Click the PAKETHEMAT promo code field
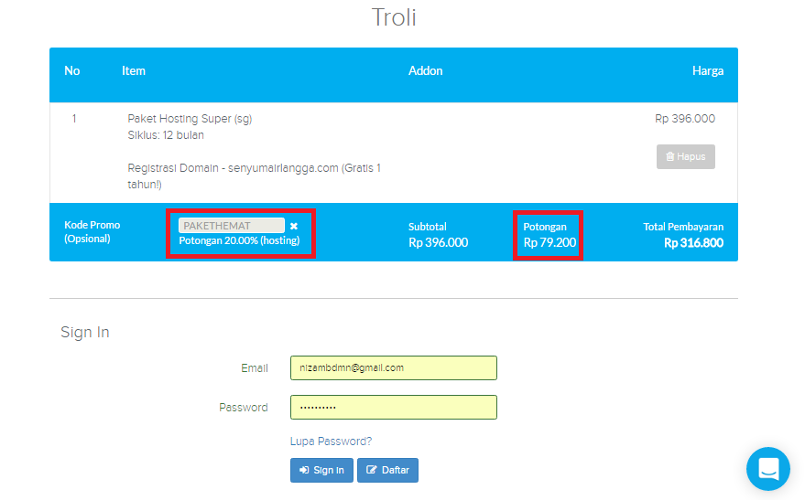Image resolution: width=805 pixels, height=500 pixels. point(232,226)
